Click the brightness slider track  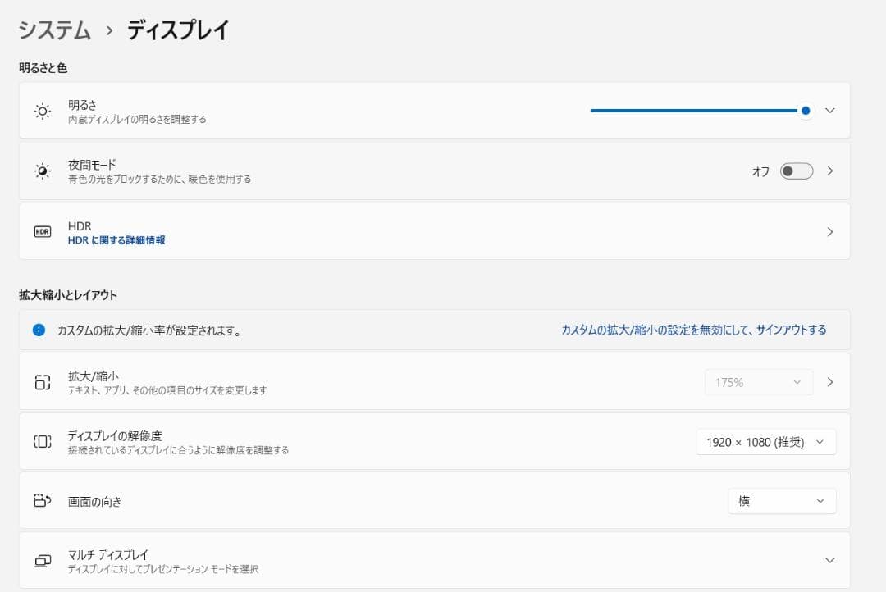693,111
